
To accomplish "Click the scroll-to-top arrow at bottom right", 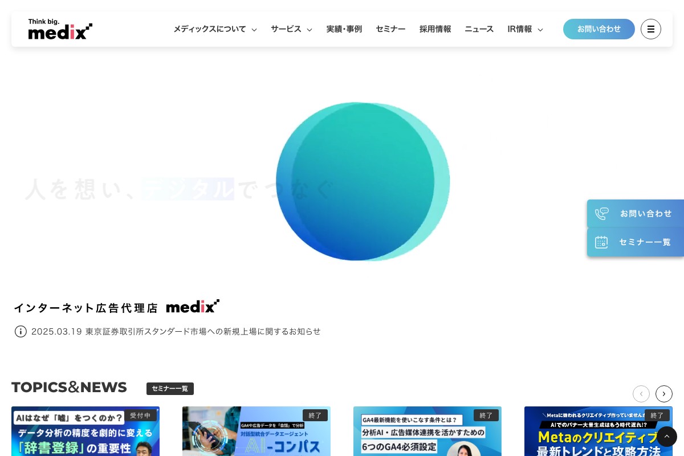I will (666, 436).
